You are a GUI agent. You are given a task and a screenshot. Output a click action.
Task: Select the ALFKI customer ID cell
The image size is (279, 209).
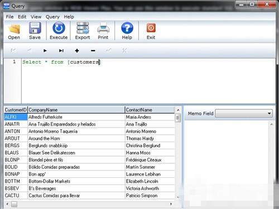pyautogui.click(x=16, y=117)
